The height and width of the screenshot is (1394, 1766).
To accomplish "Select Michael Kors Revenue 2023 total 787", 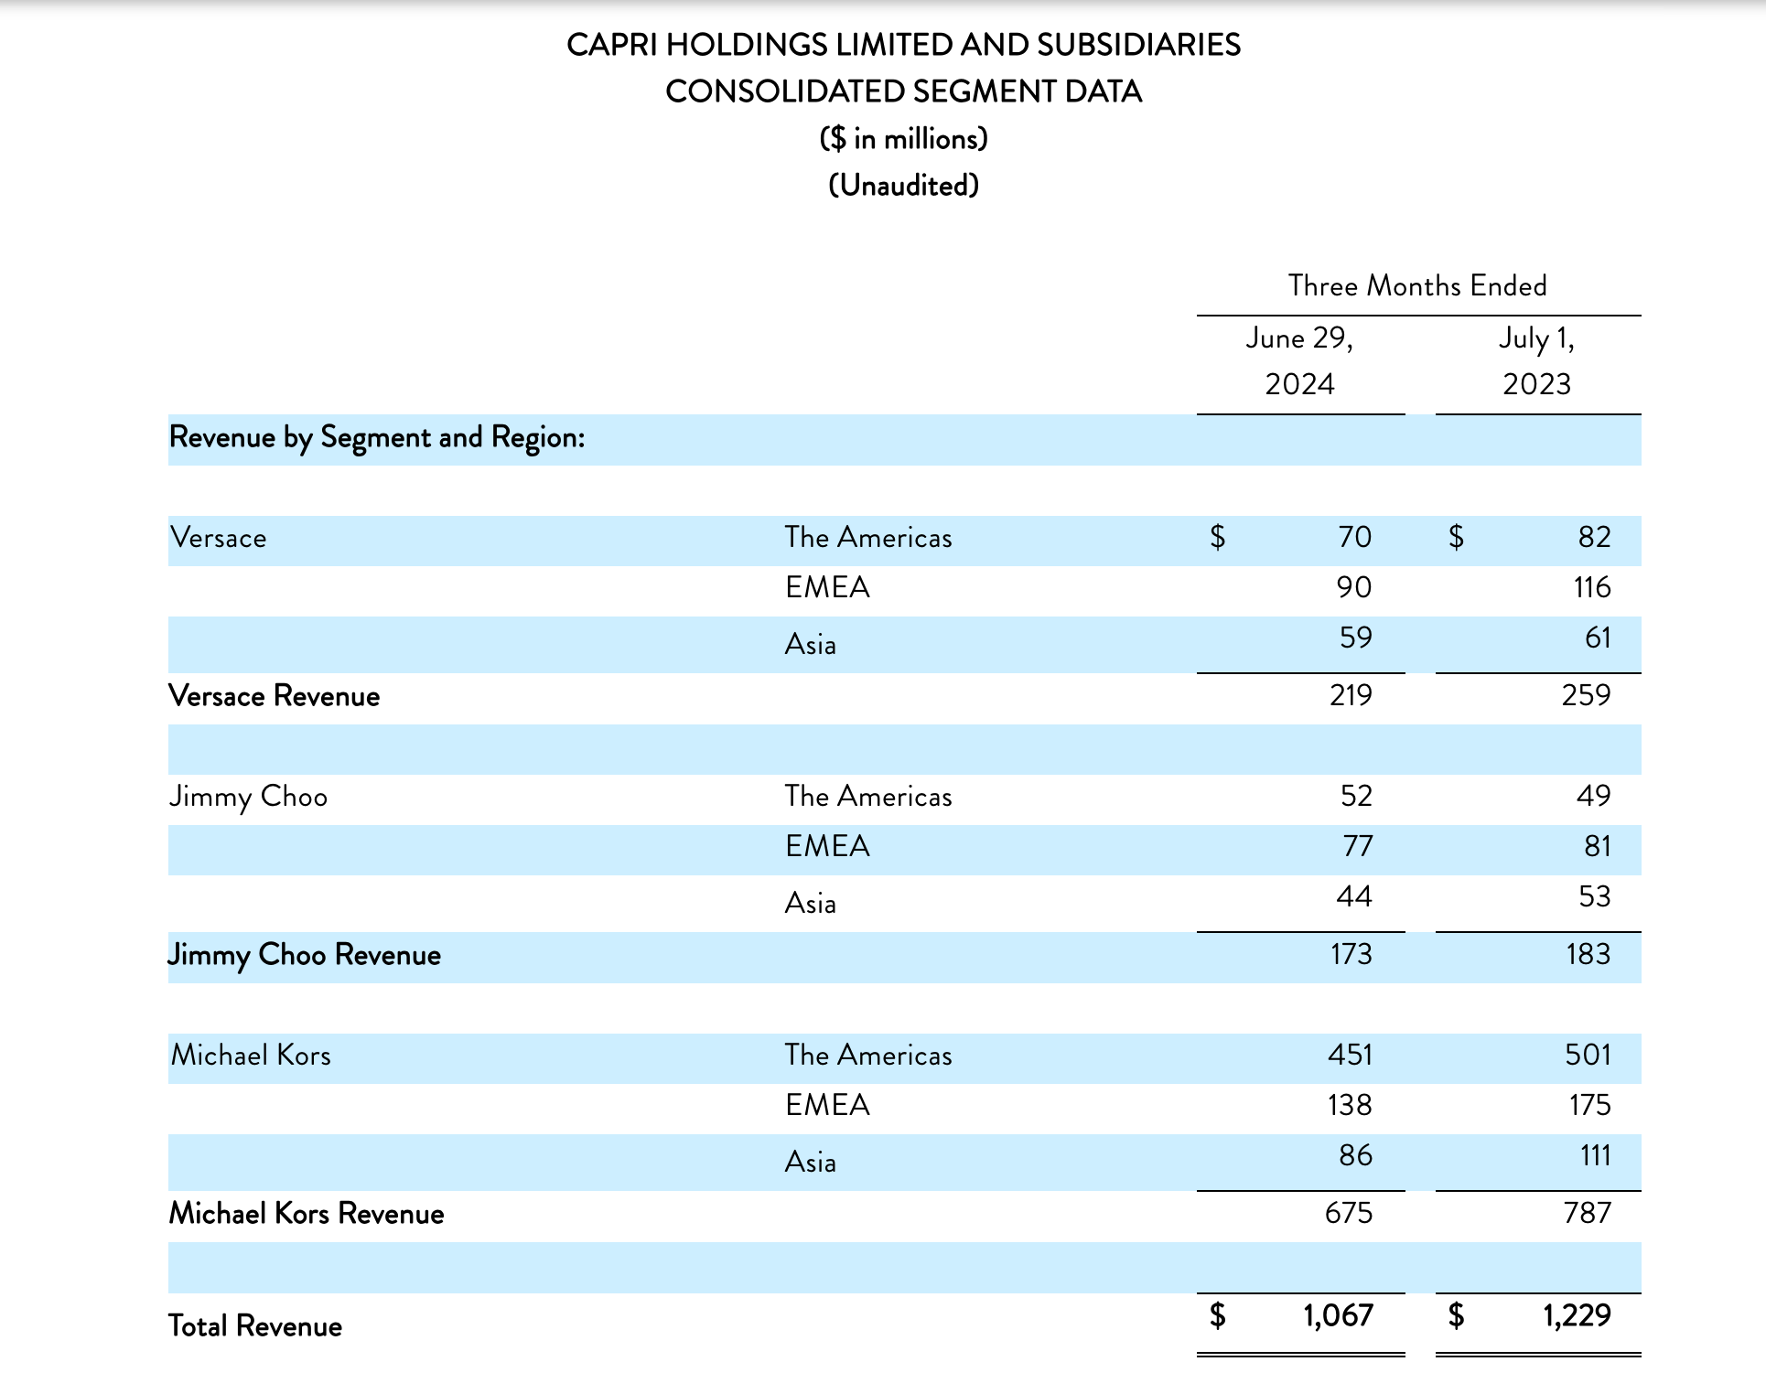I will click(1588, 1213).
